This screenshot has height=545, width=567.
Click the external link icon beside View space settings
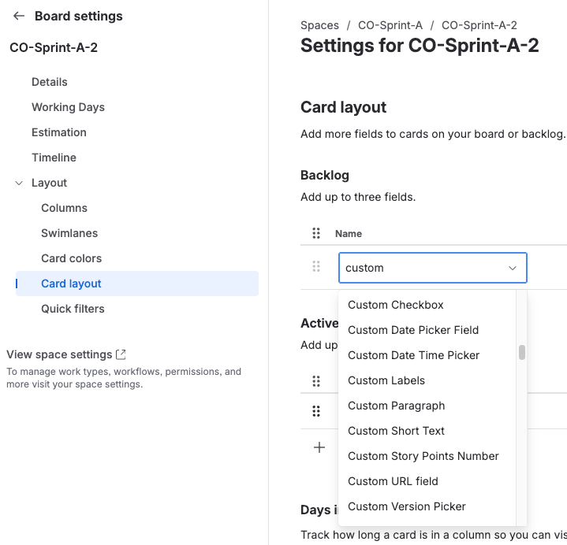click(x=121, y=354)
